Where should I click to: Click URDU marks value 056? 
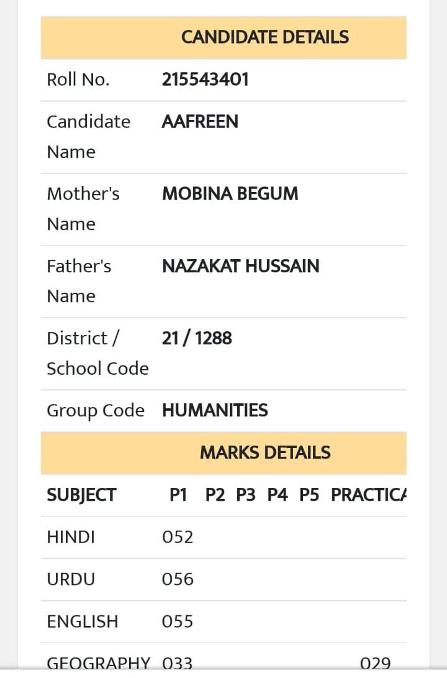tap(178, 579)
